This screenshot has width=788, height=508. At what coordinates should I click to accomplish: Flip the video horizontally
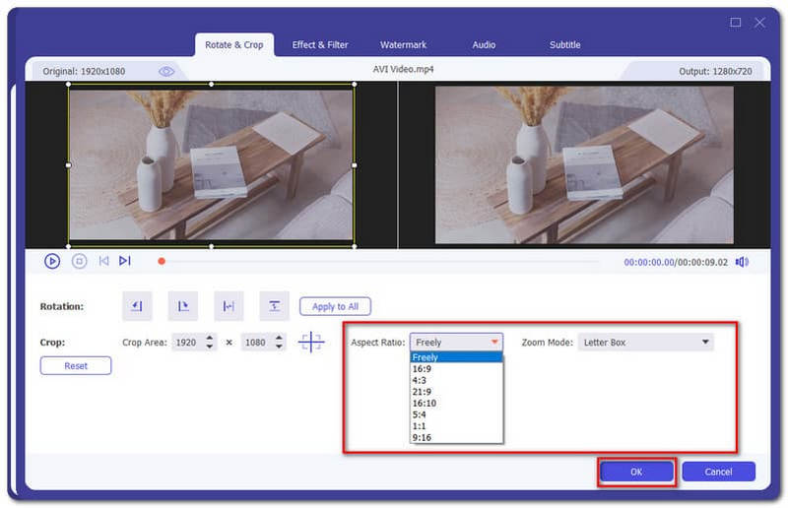click(229, 306)
